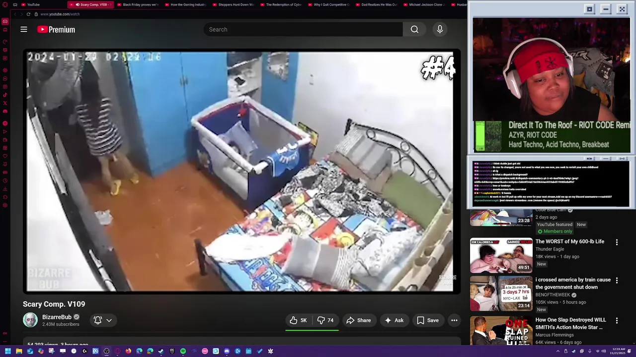Image resolution: width=636 pixels, height=357 pixels.
Task: Switch to Dad Realizes He Was tab
Action: [x=376, y=4]
